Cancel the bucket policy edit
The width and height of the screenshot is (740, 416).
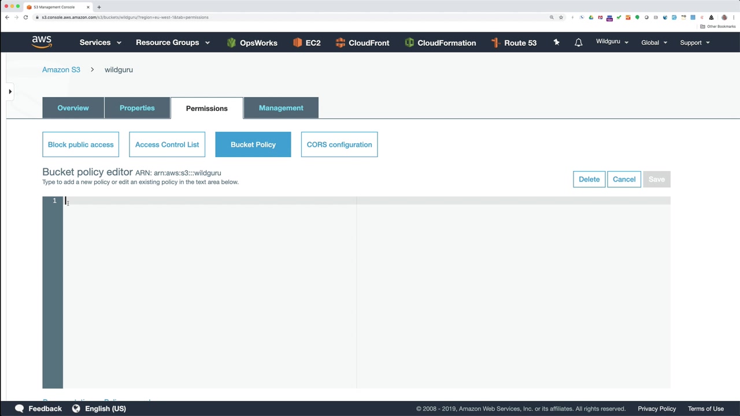624,179
